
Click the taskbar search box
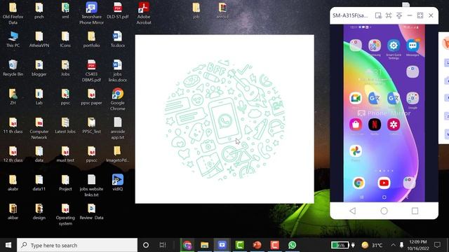click(x=77, y=245)
